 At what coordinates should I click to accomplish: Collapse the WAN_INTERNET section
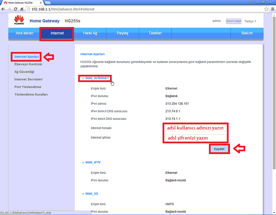point(95,78)
